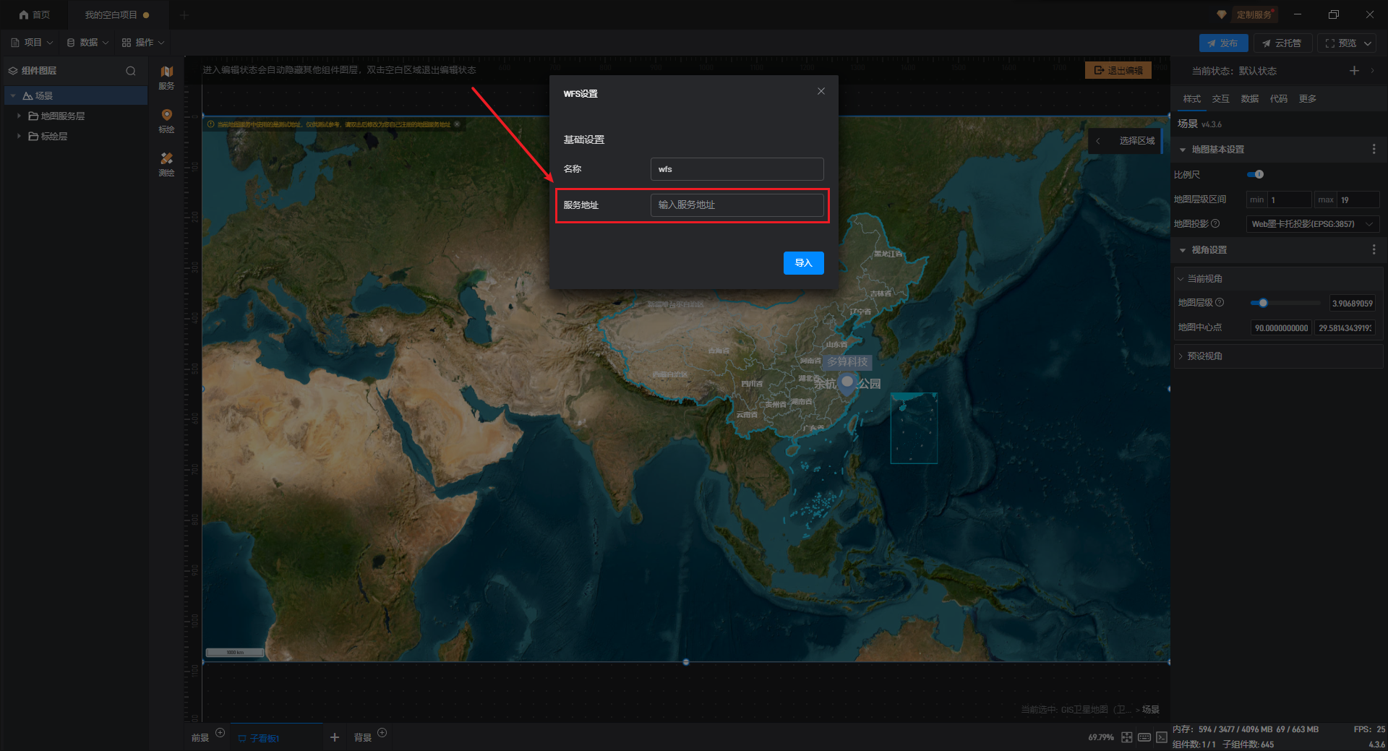Click the 退出编辑 exit editing button

point(1118,71)
